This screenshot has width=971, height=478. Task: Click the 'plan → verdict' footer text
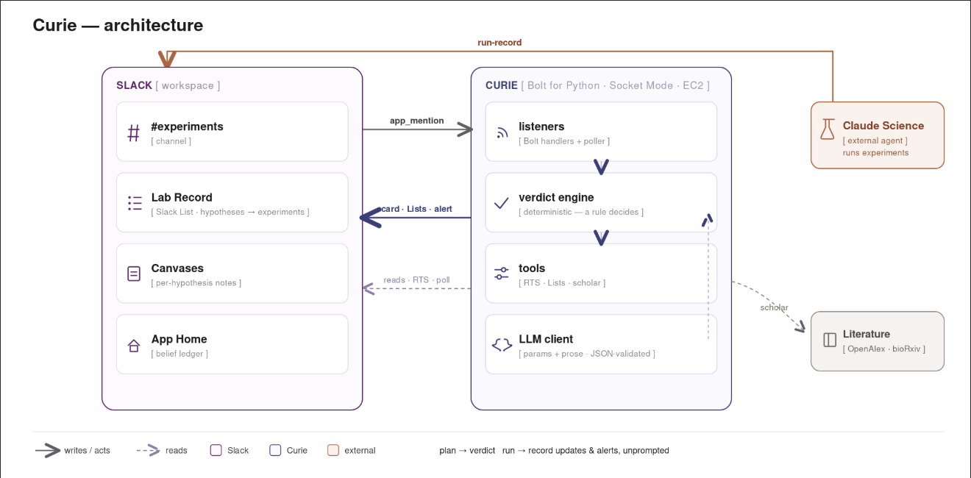[467, 451]
